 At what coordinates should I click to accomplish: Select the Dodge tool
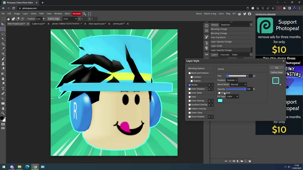click(x=3, y=84)
